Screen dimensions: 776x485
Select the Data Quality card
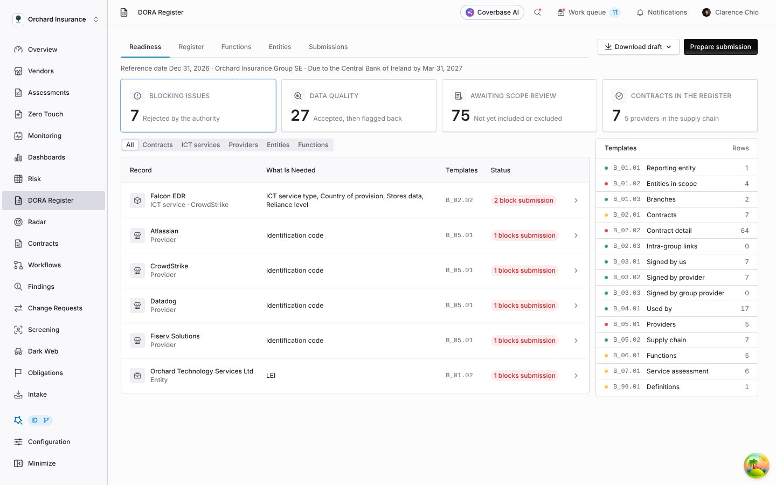click(x=359, y=106)
